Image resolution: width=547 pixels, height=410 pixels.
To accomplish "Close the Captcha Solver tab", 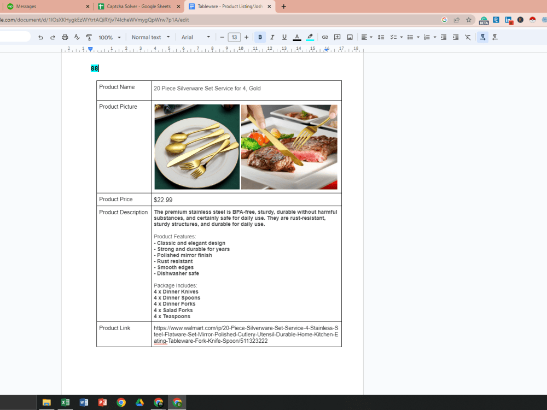I will 179,6.
